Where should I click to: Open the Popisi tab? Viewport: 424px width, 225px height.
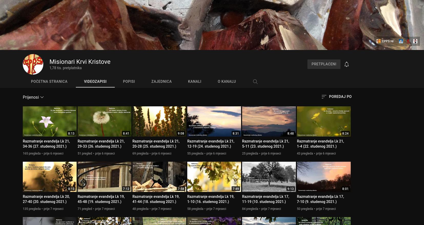[x=129, y=81]
